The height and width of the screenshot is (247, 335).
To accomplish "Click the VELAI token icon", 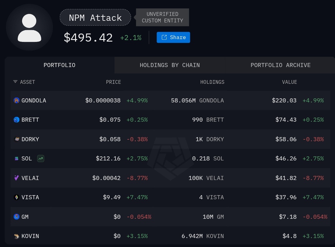I will point(17,178).
